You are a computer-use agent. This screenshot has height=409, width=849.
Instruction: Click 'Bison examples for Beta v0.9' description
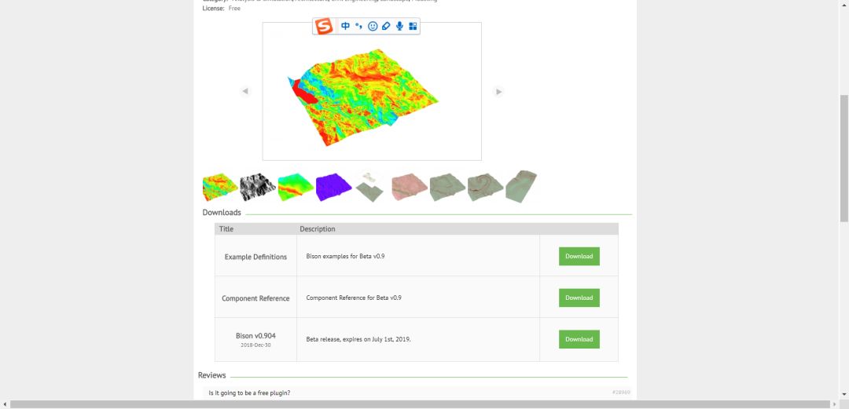coord(345,256)
